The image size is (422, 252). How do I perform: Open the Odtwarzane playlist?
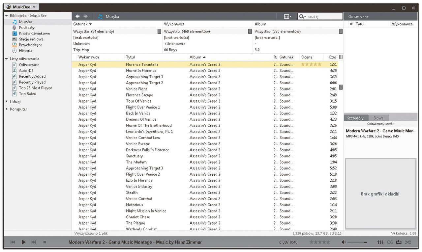29,65
